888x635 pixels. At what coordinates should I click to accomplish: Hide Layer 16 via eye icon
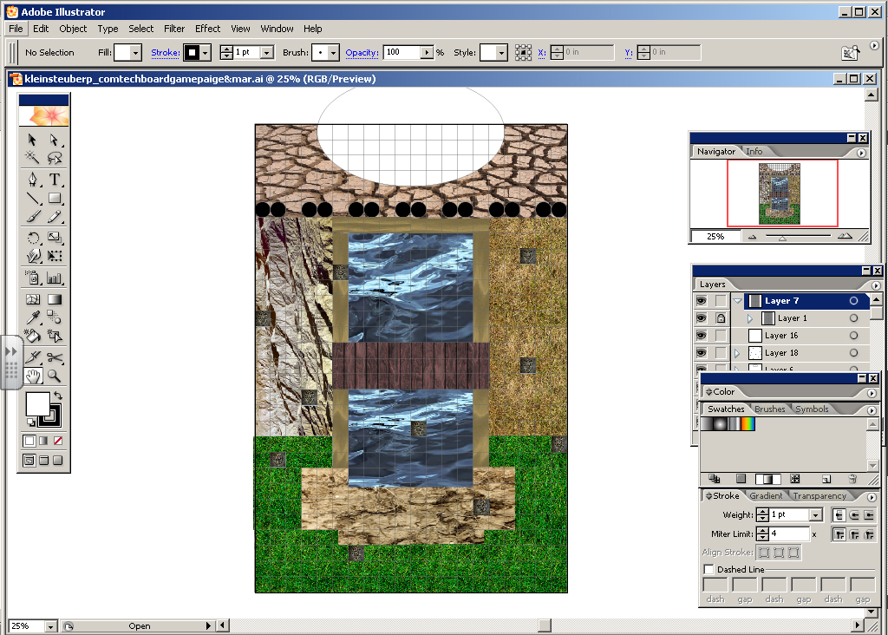(x=701, y=336)
